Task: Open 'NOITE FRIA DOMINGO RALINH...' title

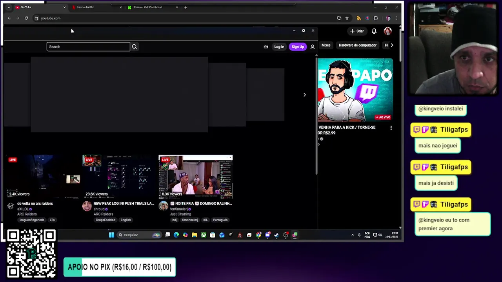Action: pos(201,204)
